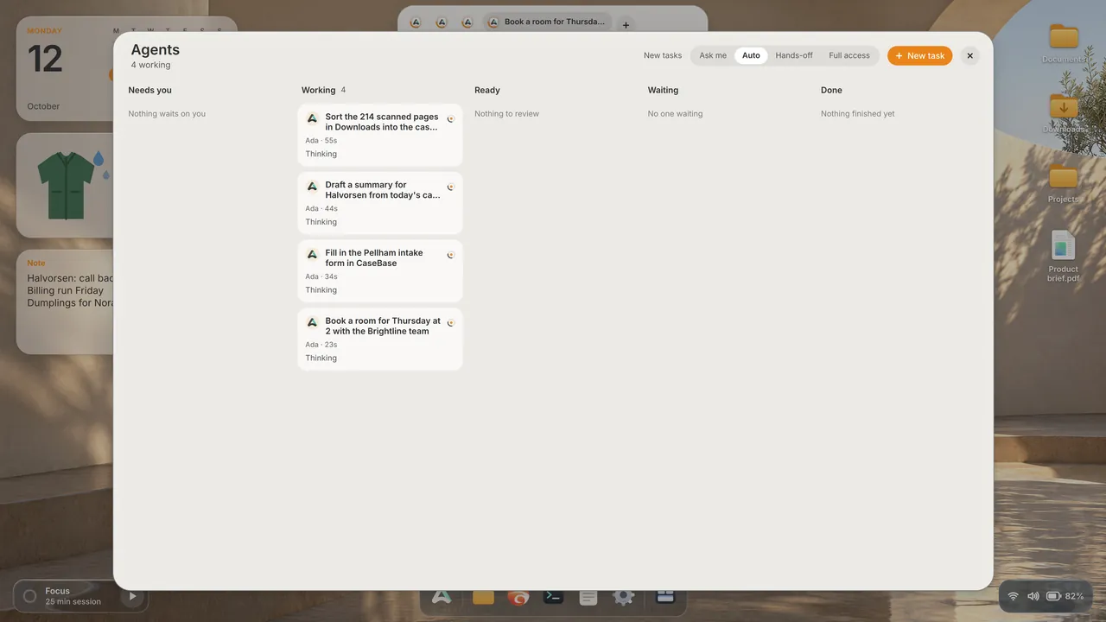Viewport: 1106px width, 622px height.
Task: Start the 25 min Focus session
Action: (132, 596)
